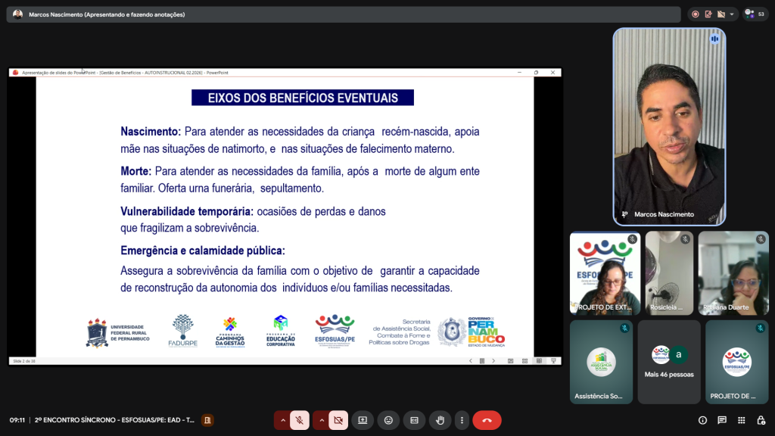Start sharing your screen

point(363,420)
